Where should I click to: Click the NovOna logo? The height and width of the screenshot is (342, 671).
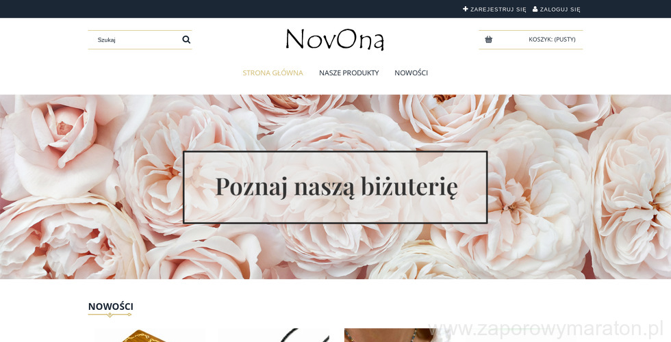pos(335,40)
